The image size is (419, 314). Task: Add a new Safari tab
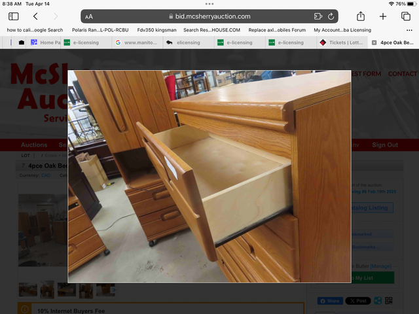click(383, 16)
